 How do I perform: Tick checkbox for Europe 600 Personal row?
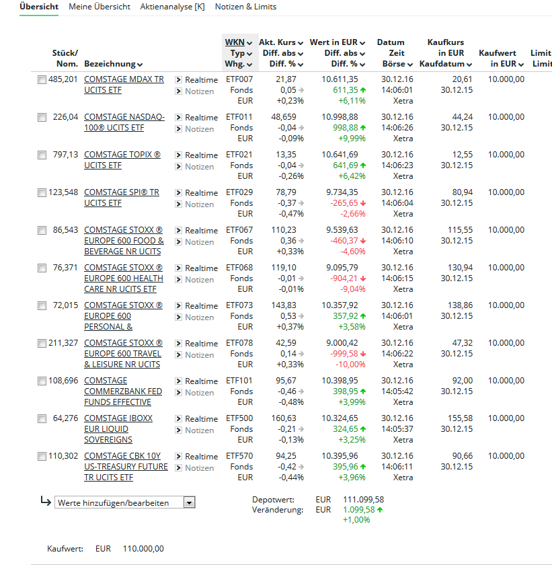point(42,305)
